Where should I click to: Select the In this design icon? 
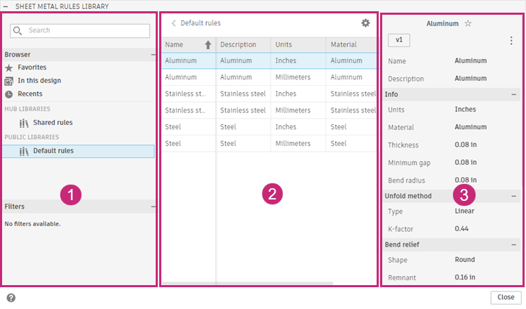(8, 81)
